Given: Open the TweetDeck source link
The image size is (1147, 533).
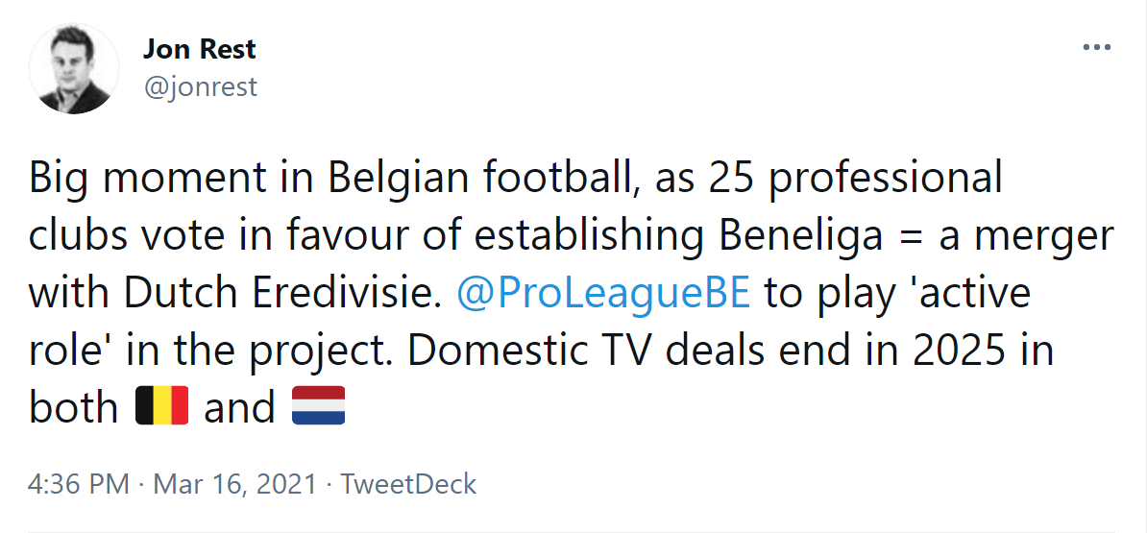Looking at the screenshot, I should tap(410, 484).
